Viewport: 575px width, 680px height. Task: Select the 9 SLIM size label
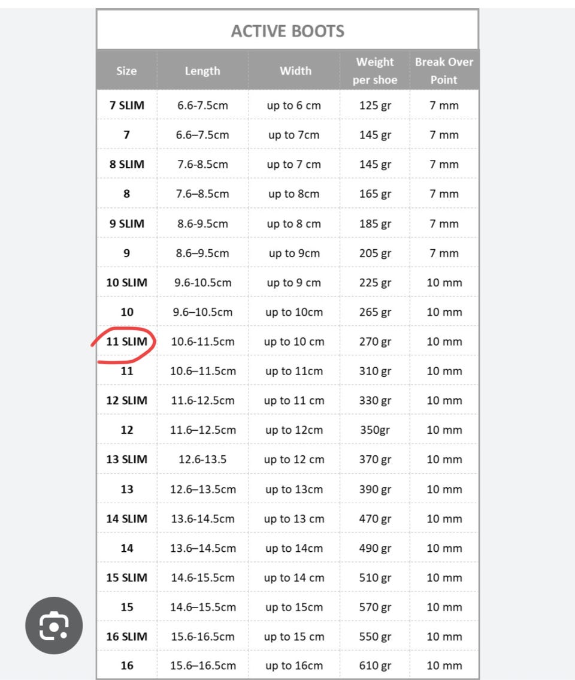click(126, 223)
